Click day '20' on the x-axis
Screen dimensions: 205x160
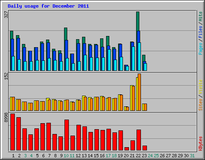click(x=126, y=156)
